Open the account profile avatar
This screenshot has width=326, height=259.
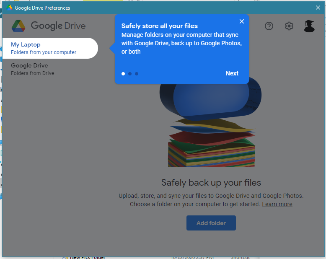tap(309, 26)
